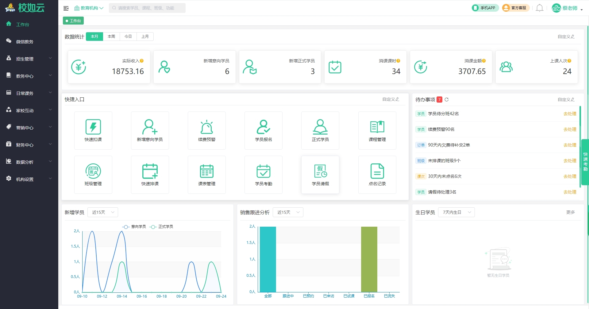Collapse sidebar with the hamburger menu icon
The width and height of the screenshot is (589, 309).
click(66, 8)
